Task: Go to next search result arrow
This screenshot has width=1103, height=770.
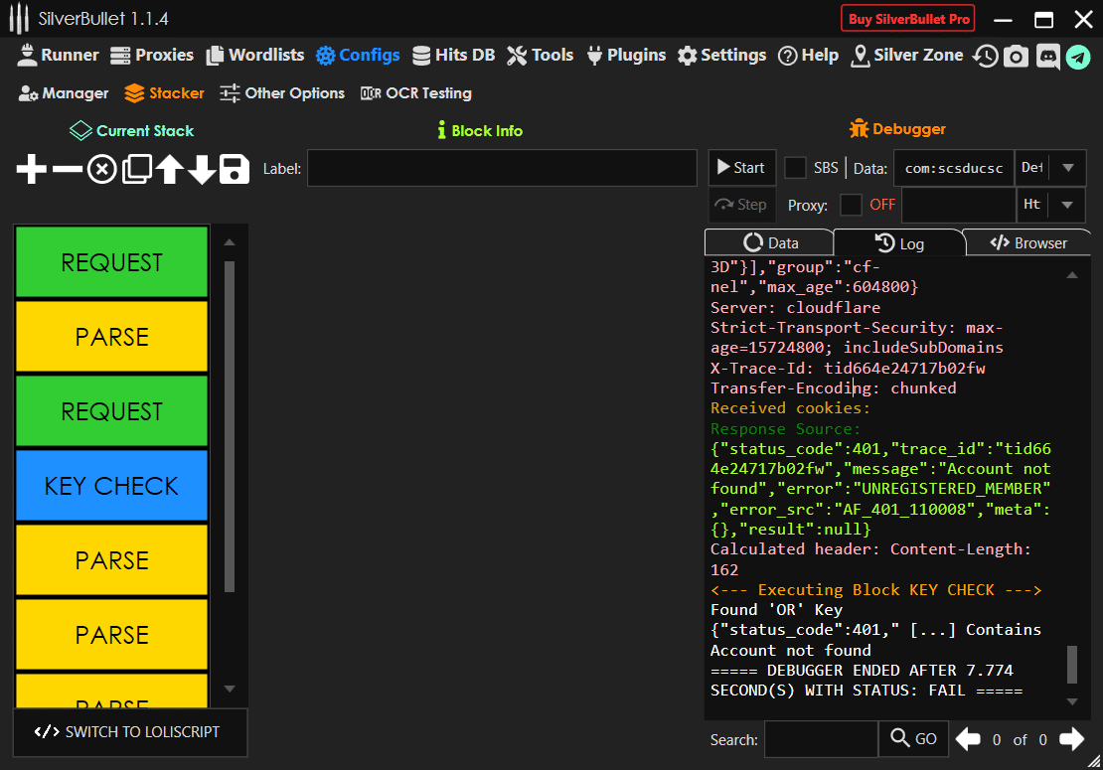Action: (1071, 739)
